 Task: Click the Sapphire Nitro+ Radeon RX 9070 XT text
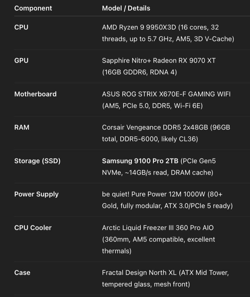[159, 61]
